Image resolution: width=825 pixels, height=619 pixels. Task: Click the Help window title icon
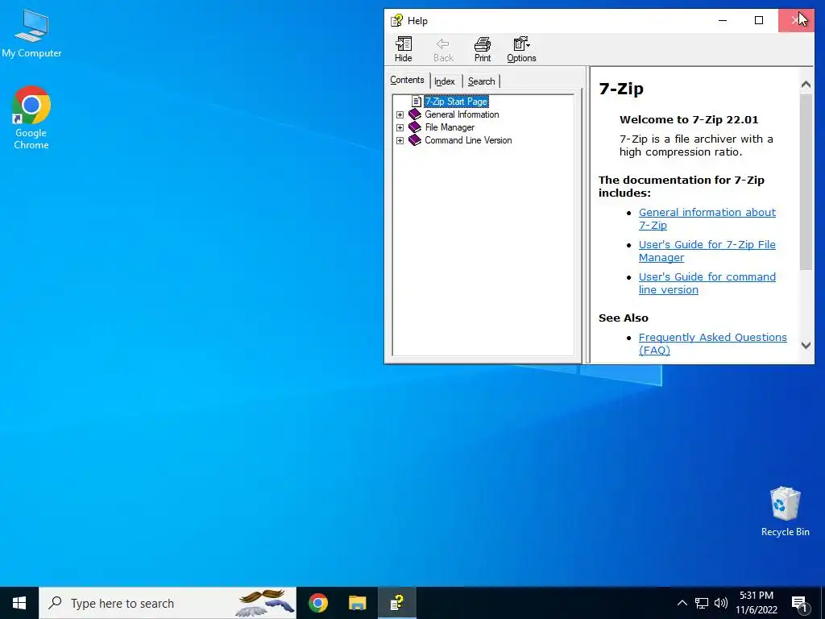click(x=396, y=20)
